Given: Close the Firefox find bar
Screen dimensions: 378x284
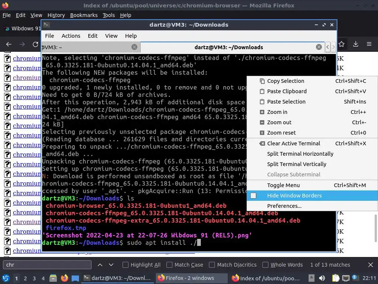Looking at the screenshot, I should coord(371,265).
